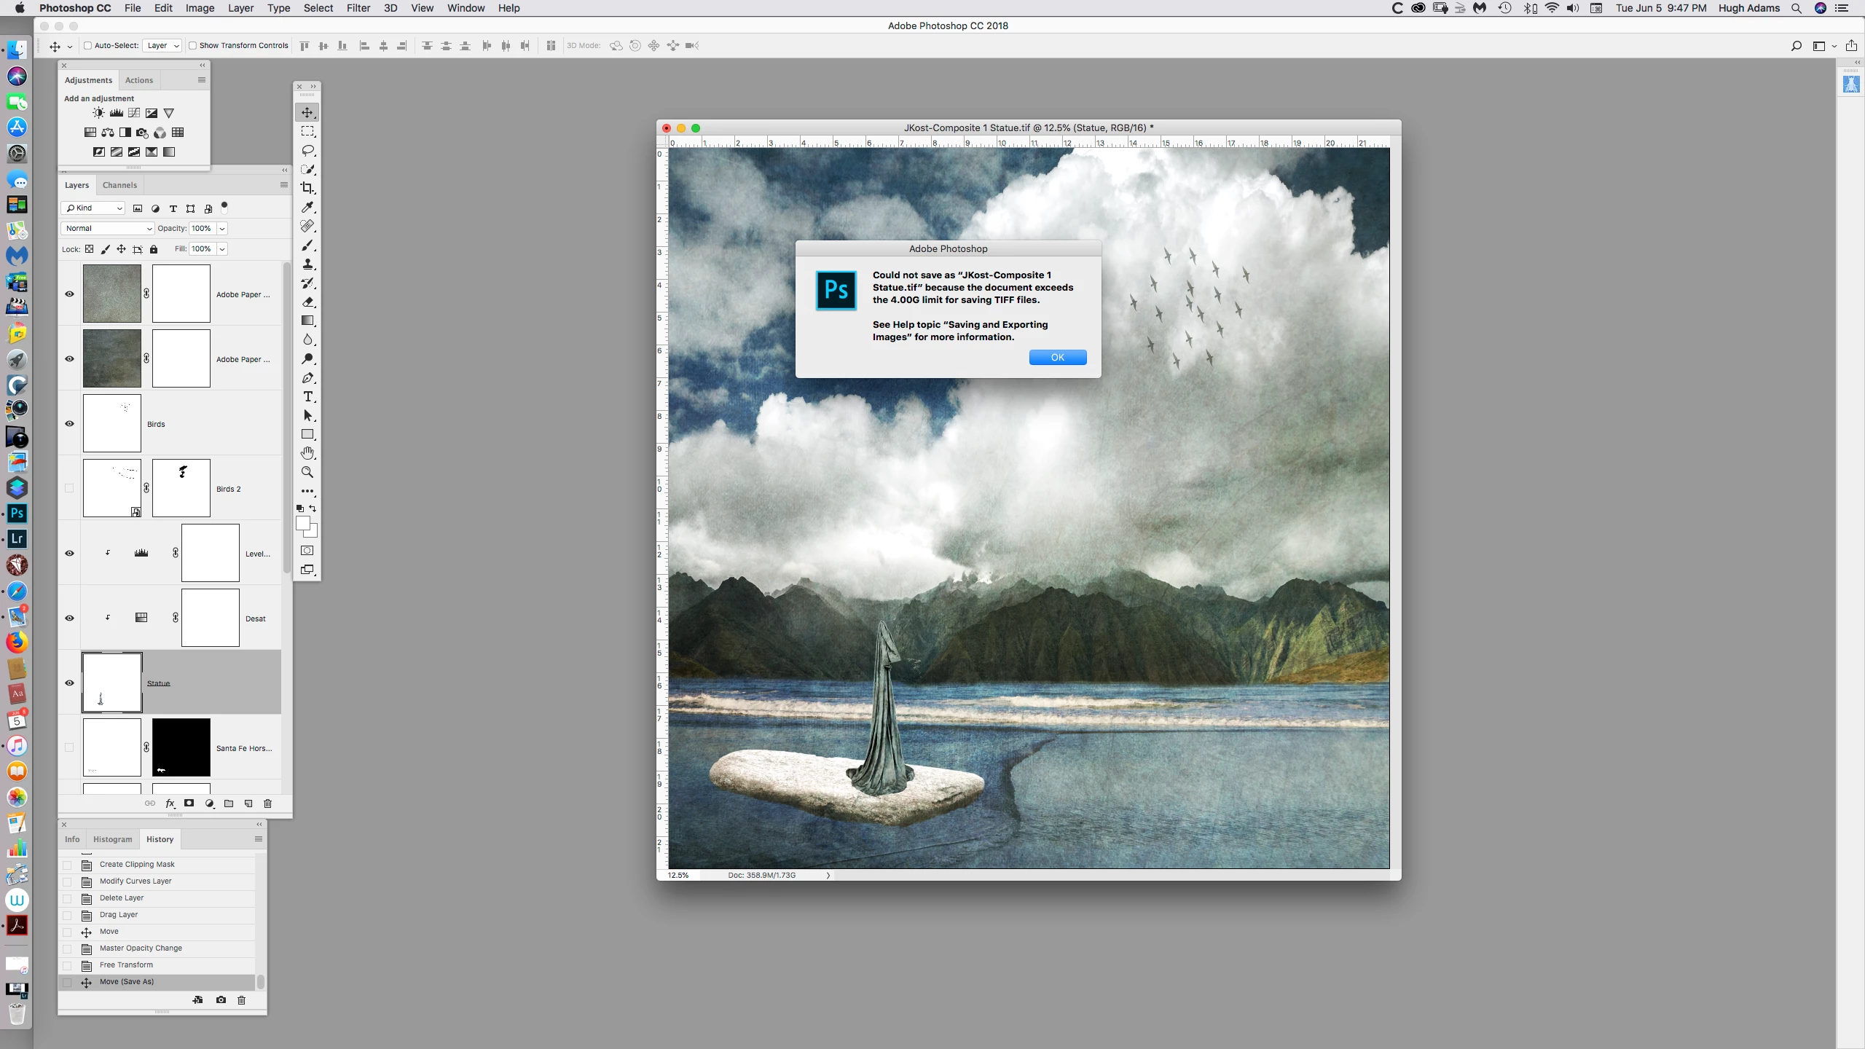This screenshot has height=1049, width=1865.
Task: Open the Filter menu
Action: (358, 8)
